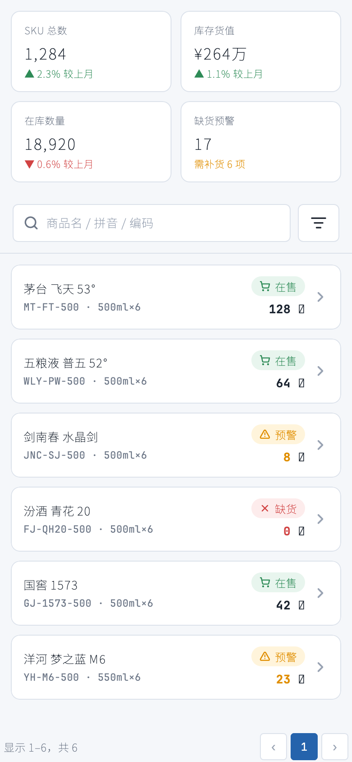This screenshot has width=352, height=762.
Task: Expand the 洋河 梦之蓝 M6 row chevron
Action: pyautogui.click(x=320, y=667)
